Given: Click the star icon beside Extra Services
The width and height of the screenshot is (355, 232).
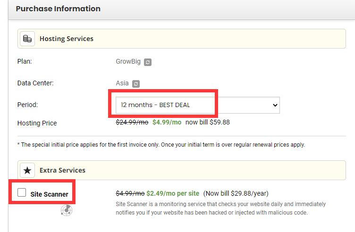Looking at the screenshot, I should 27,170.
